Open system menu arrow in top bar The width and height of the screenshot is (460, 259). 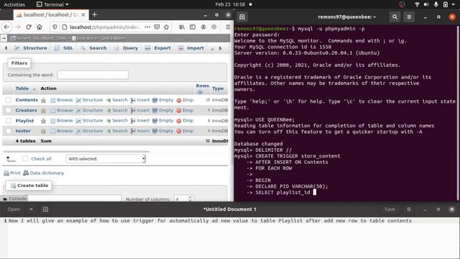pos(454,4)
